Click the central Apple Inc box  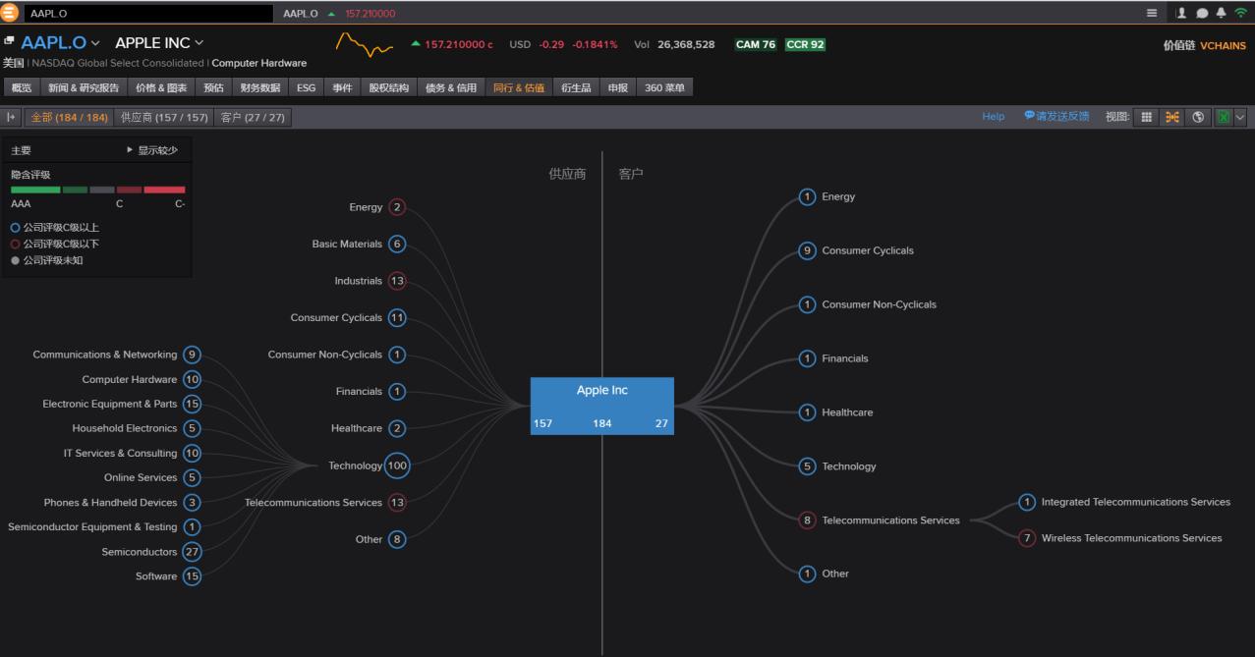click(602, 406)
